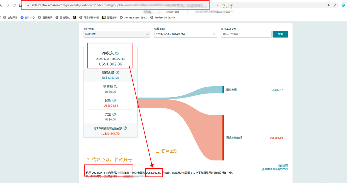Click the red 已退款销售额 bar in chart
The height and width of the screenshot is (183, 347).
(x=223, y=137)
